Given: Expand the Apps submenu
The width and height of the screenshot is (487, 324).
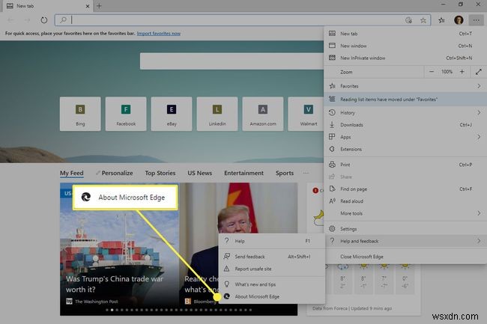Looking at the screenshot, I should click(405, 137).
